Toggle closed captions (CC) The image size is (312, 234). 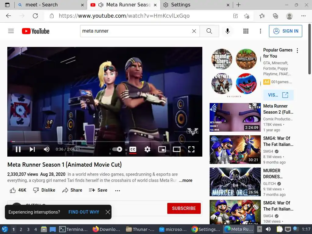(x=133, y=149)
